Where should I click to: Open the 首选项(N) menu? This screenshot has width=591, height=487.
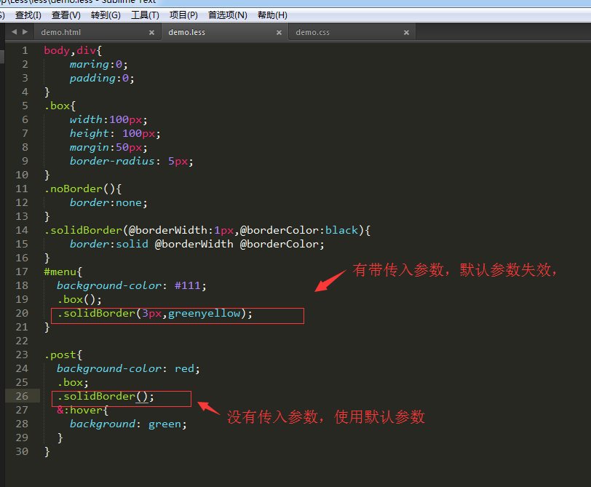point(228,15)
